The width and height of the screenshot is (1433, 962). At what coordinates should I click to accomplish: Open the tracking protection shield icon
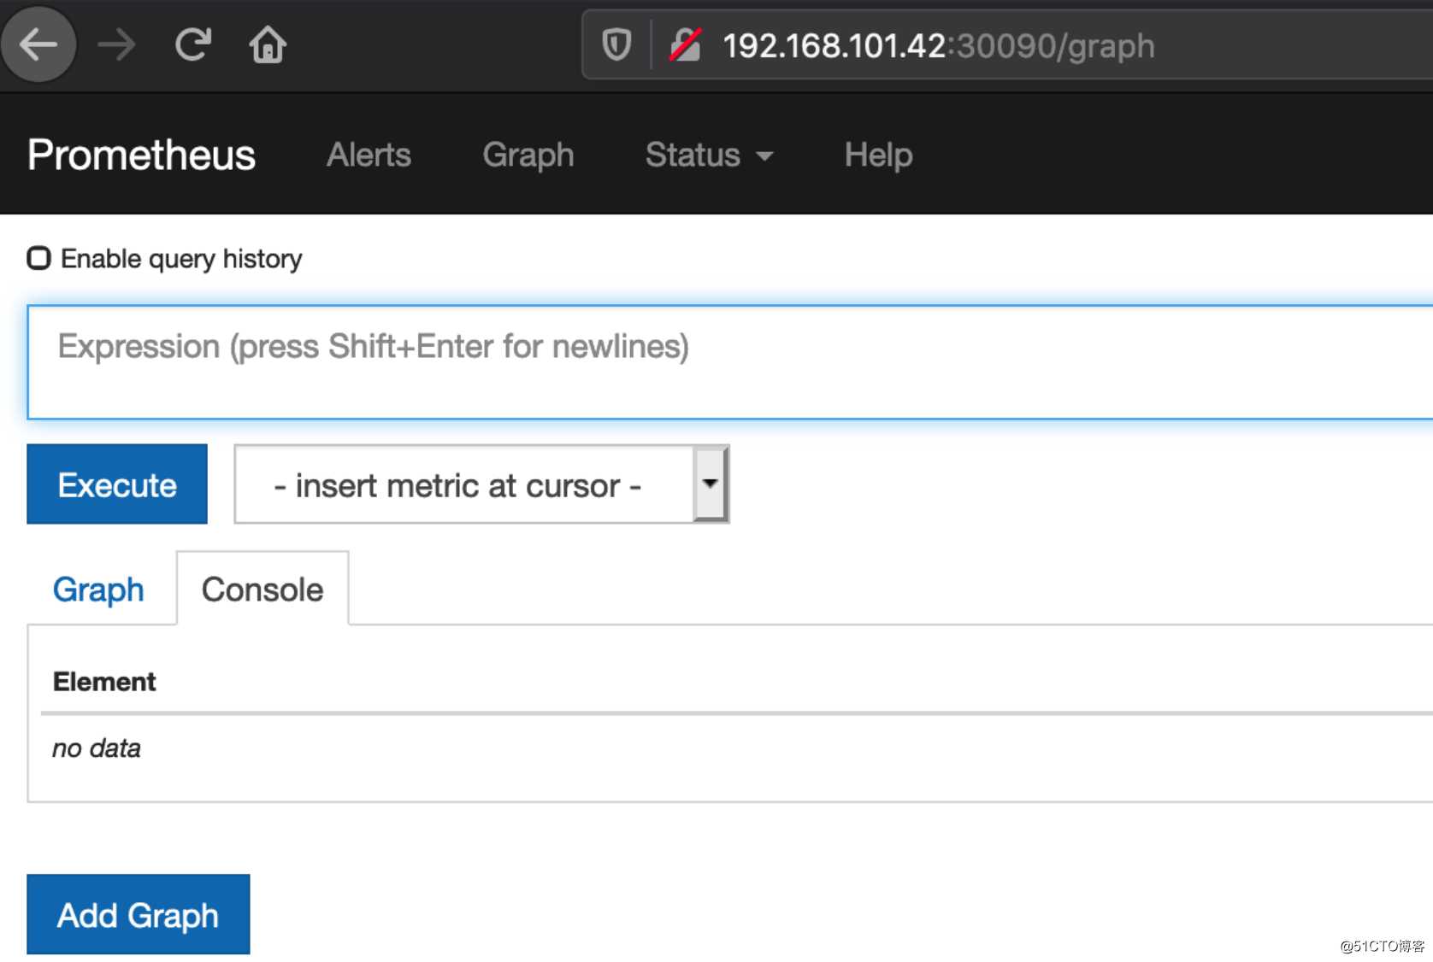(x=616, y=44)
